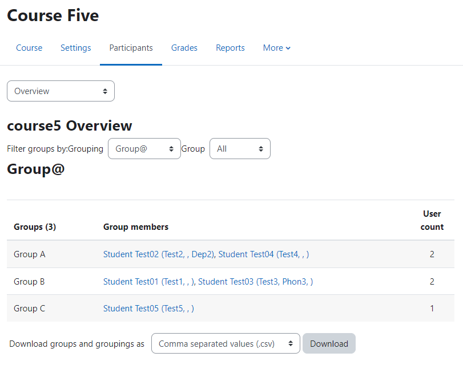Click the Groups (3) column header

(x=35, y=226)
